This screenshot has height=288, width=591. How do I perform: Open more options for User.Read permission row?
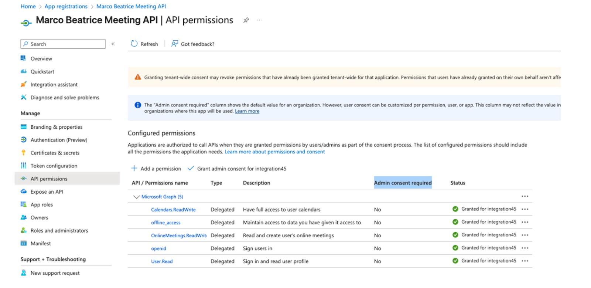coord(525,261)
